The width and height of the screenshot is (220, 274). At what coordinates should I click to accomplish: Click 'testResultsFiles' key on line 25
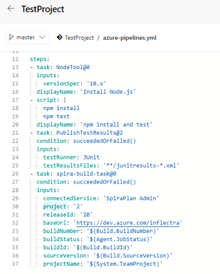click(70, 165)
